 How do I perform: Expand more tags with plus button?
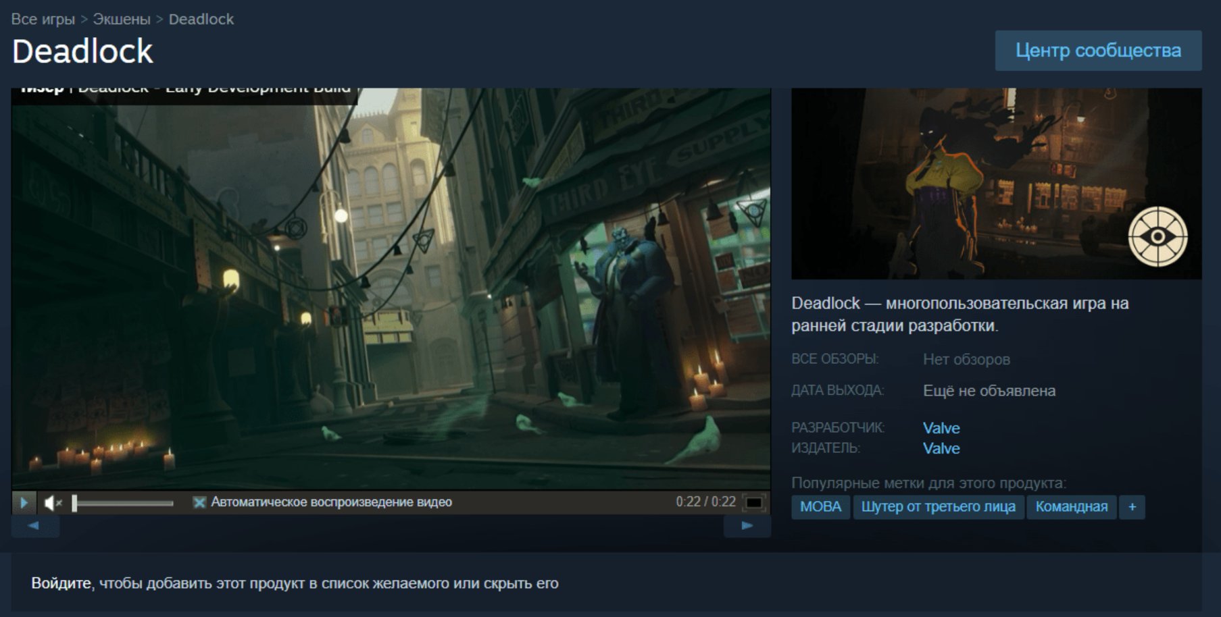coord(1132,507)
